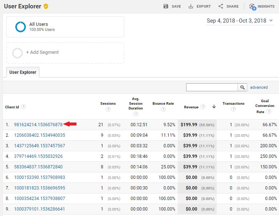Open client ID 1206038402.1534940035

pos(39,135)
